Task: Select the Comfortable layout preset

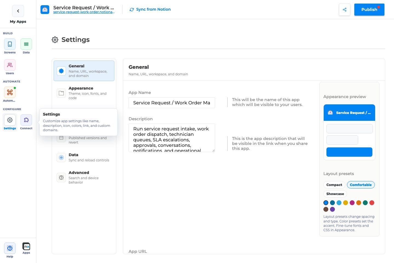Action: coord(361,185)
